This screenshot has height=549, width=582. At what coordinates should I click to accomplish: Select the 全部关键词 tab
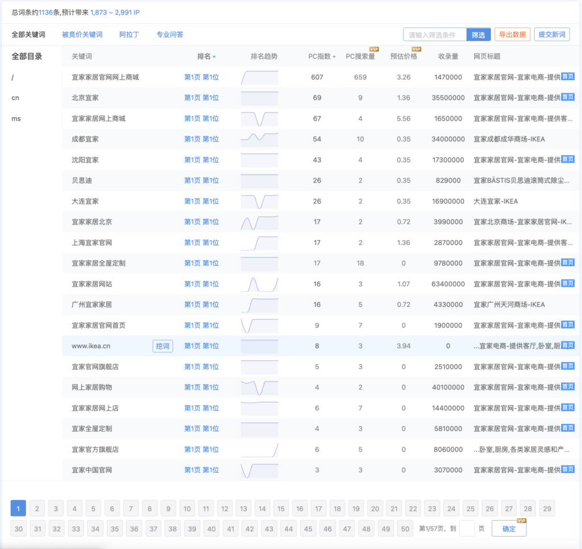(28, 35)
